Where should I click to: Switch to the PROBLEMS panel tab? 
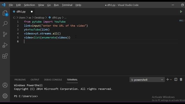[x=20, y=80]
